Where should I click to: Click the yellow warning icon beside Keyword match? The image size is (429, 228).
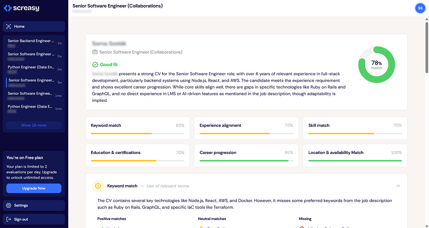point(98,186)
